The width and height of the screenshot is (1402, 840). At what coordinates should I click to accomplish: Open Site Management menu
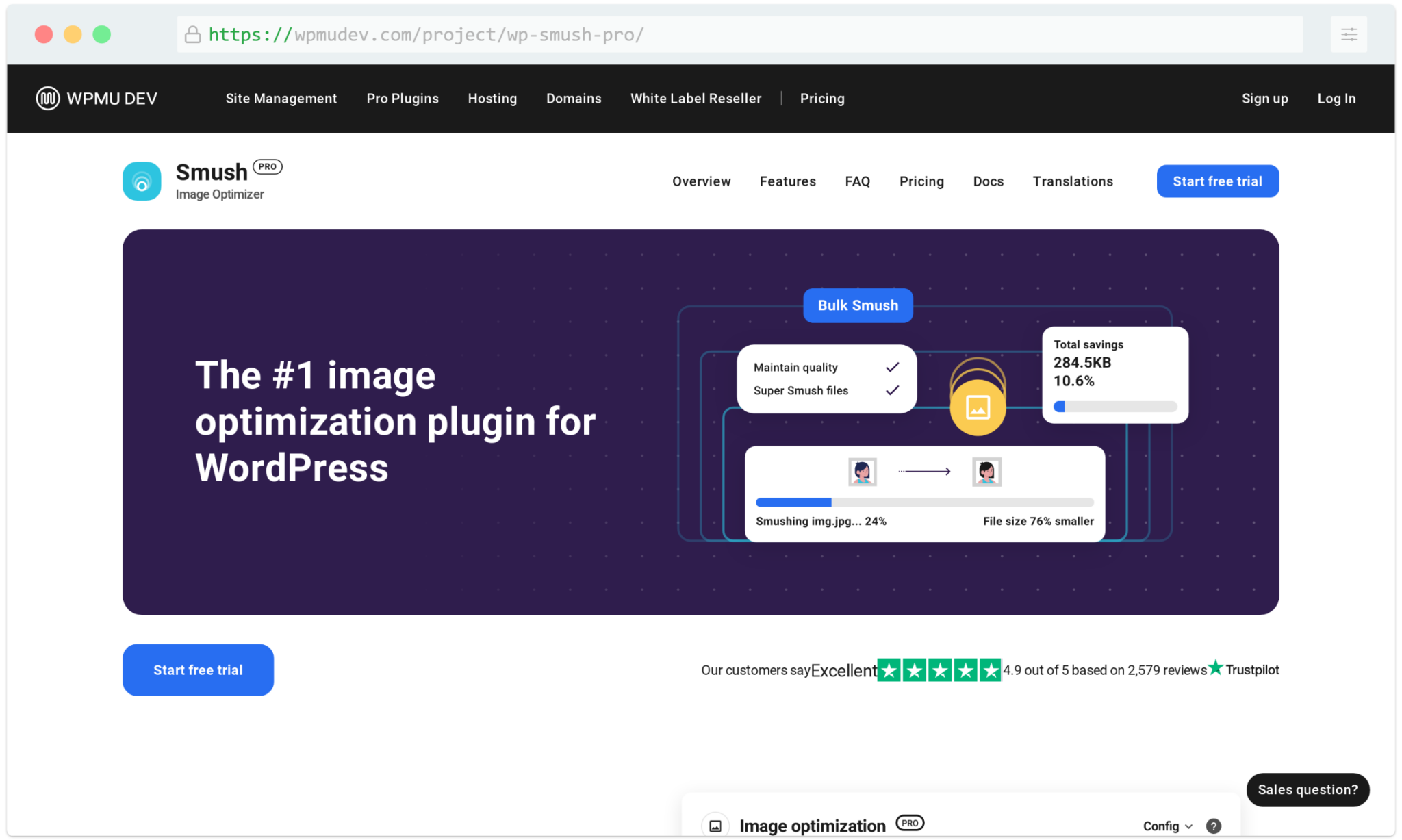(281, 99)
